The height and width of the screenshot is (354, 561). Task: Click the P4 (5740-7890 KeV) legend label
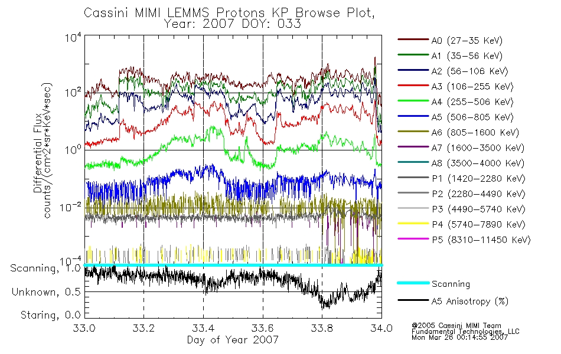click(478, 225)
